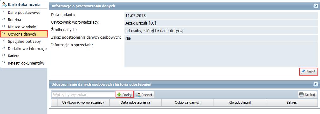This screenshot has width=320, height=114.
Task: Click 'od osoby, której te dane dotyczą'
Action: 221,31
